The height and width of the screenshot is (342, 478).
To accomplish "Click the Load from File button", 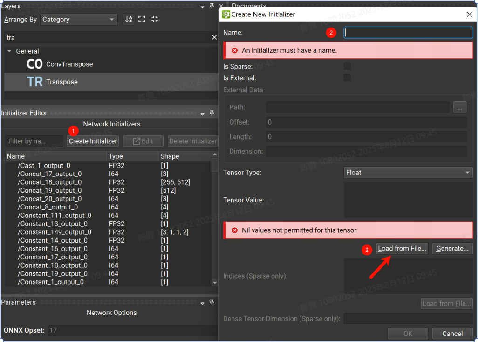I will tap(402, 248).
